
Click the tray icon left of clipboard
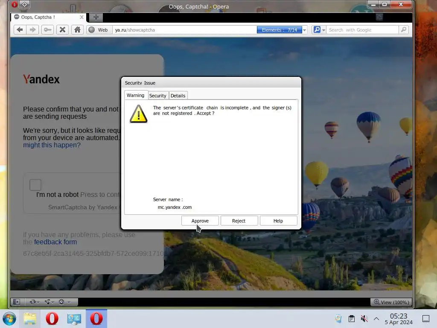pyautogui.click(x=338, y=319)
